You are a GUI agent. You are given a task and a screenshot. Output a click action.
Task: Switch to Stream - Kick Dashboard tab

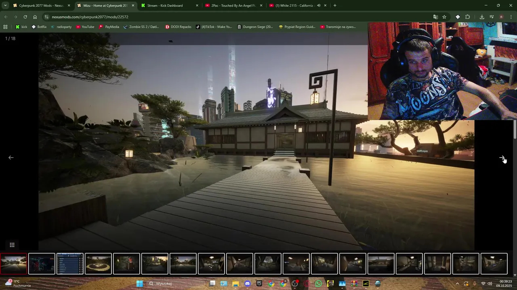(170, 6)
